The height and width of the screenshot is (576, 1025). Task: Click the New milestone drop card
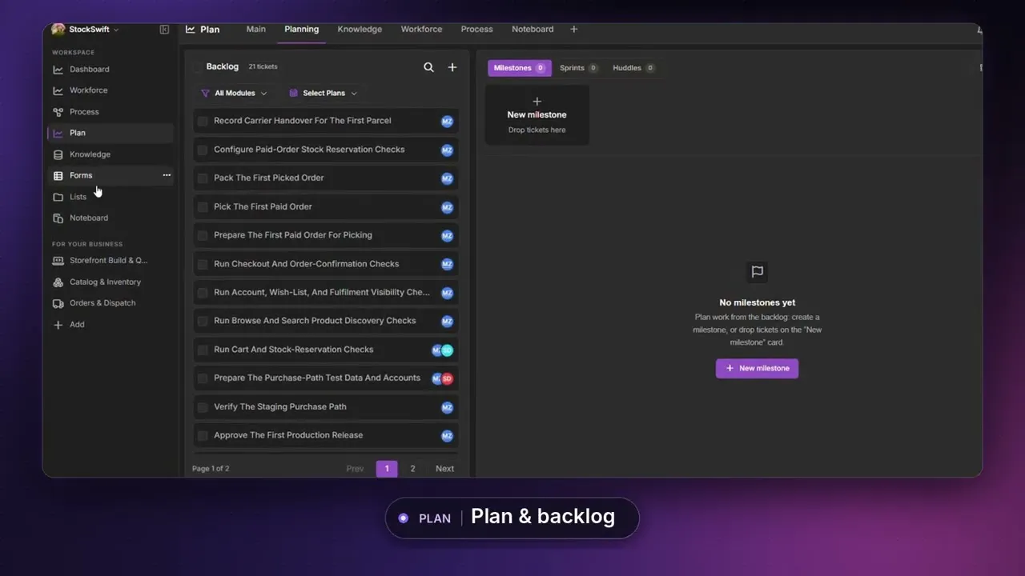click(537, 115)
